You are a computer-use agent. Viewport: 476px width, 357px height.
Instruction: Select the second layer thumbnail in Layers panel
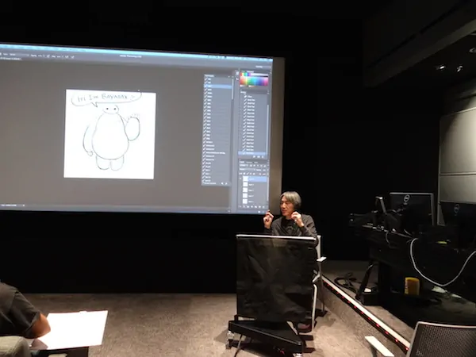coord(245,185)
